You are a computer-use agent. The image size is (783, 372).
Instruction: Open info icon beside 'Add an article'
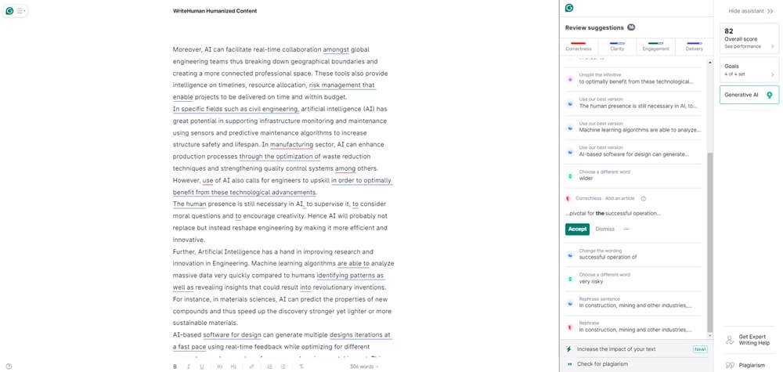point(643,199)
